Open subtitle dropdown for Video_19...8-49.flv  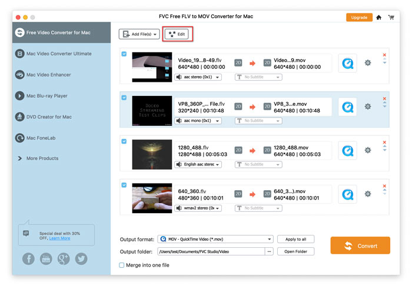pos(258,77)
